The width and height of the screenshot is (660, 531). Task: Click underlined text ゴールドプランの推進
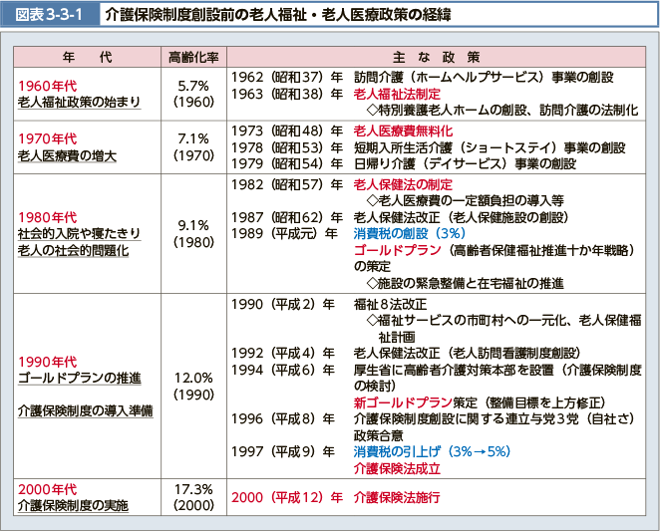79,379
